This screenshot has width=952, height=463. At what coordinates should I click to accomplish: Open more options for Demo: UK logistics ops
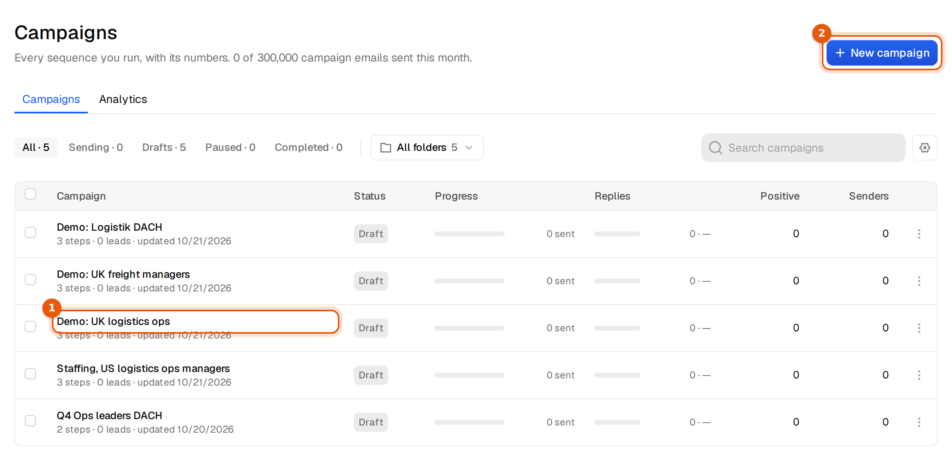(x=919, y=328)
